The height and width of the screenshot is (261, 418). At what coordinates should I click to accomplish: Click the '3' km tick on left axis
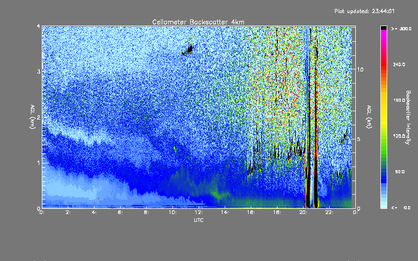pyautogui.click(x=39, y=72)
